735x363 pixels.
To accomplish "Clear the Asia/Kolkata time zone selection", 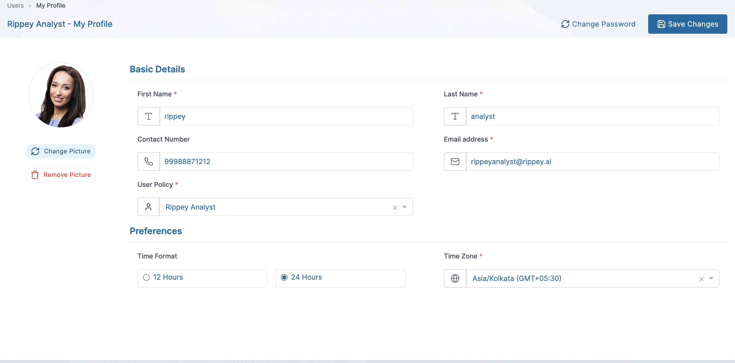I will pos(701,279).
